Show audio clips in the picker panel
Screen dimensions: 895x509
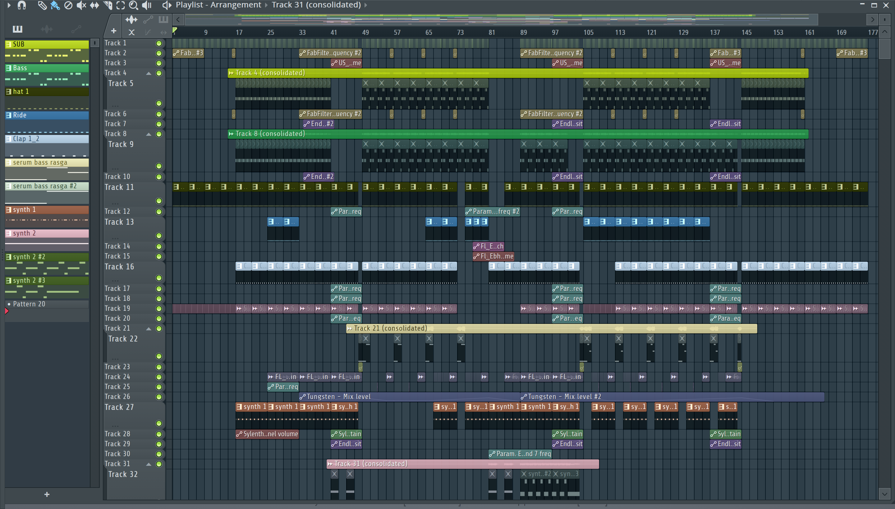(47, 29)
